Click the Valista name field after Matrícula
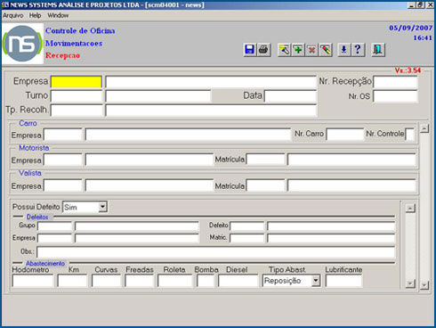The image size is (436, 328). pyautogui.click(x=351, y=185)
